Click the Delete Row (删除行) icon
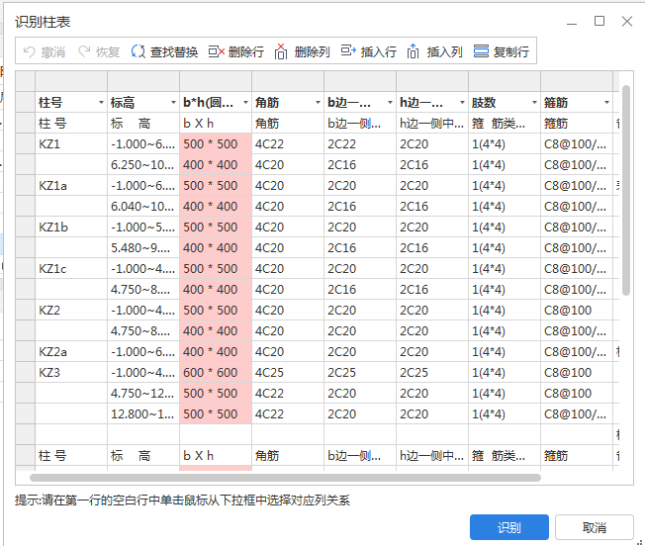 pos(217,51)
